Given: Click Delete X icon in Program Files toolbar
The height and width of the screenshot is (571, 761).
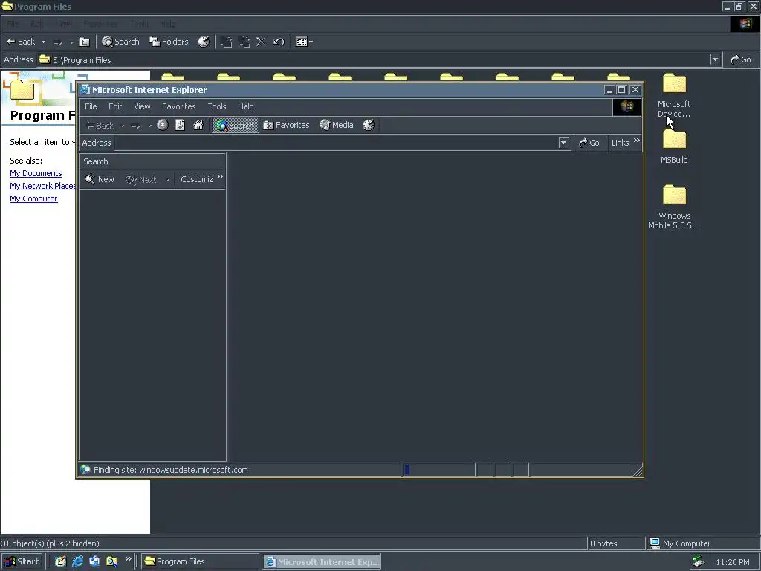Looking at the screenshot, I should 261,42.
